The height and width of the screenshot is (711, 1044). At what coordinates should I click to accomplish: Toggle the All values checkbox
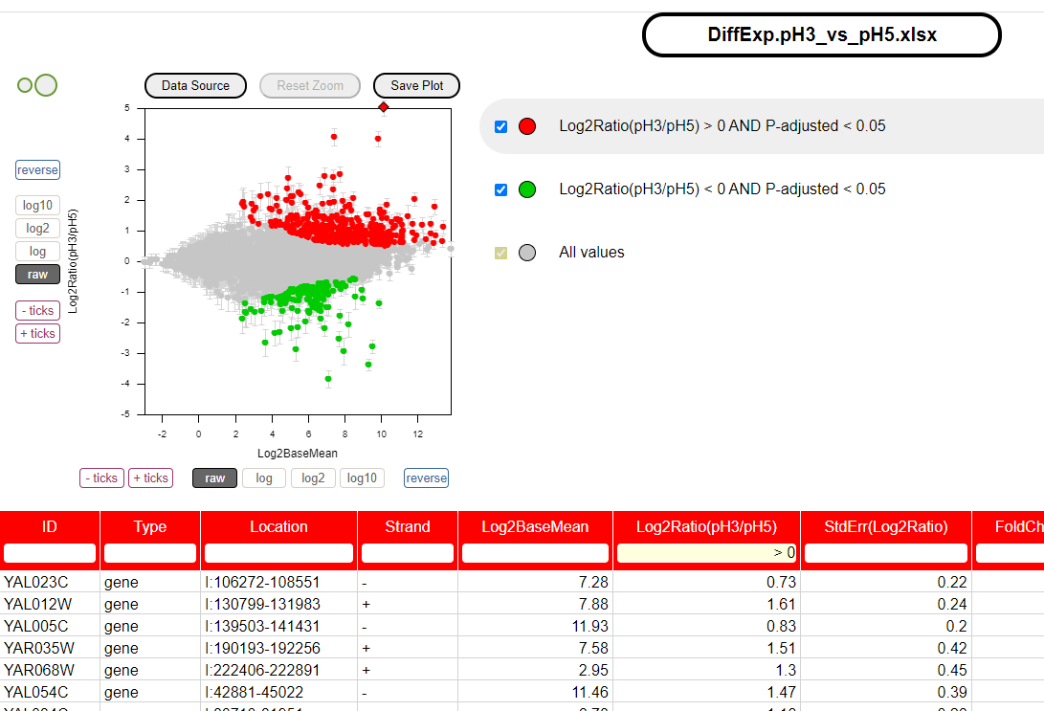501,253
